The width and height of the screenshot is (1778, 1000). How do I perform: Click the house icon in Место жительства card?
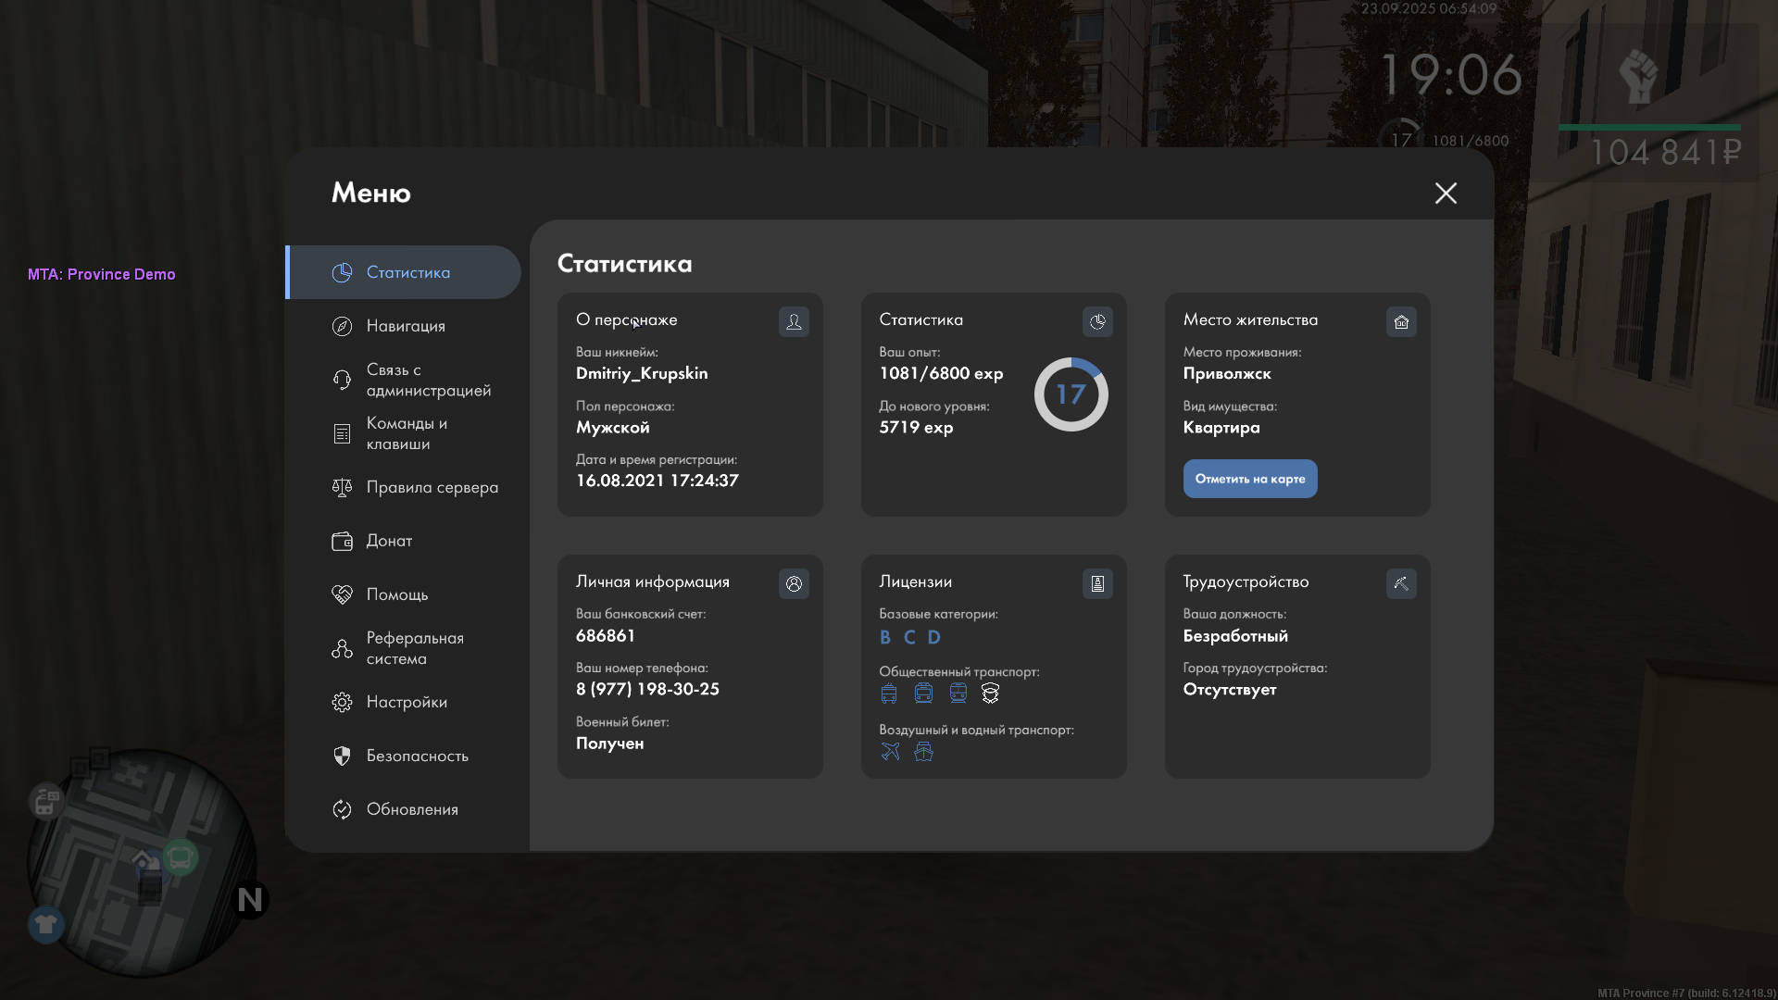click(x=1401, y=321)
